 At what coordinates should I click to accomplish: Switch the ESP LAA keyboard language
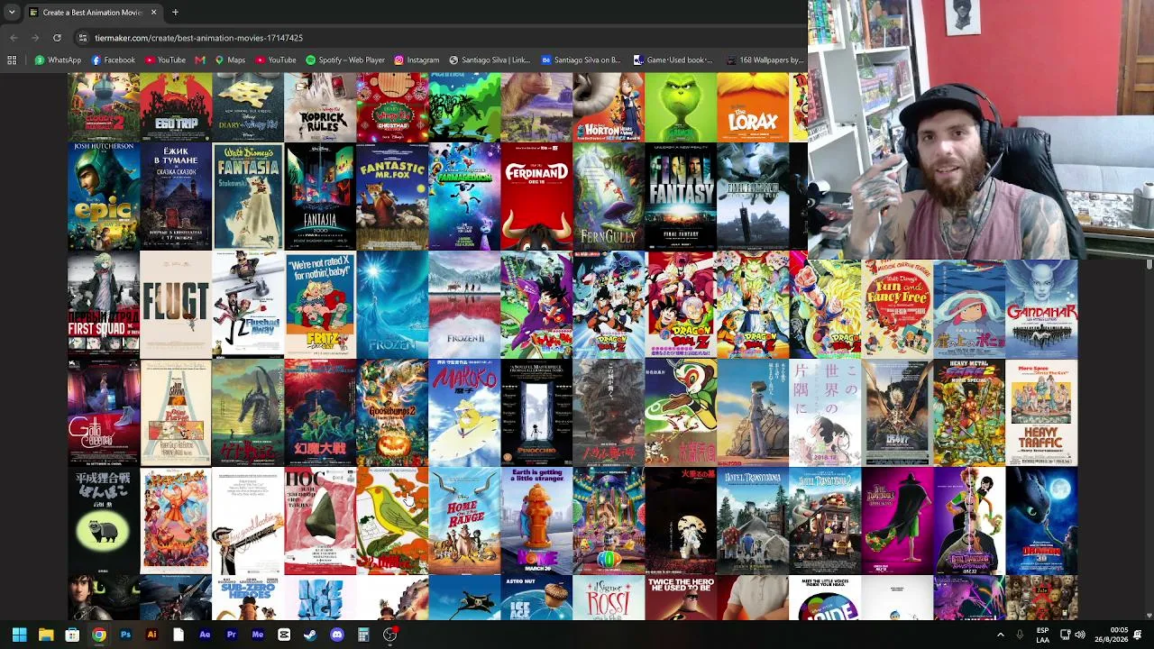[1042, 635]
